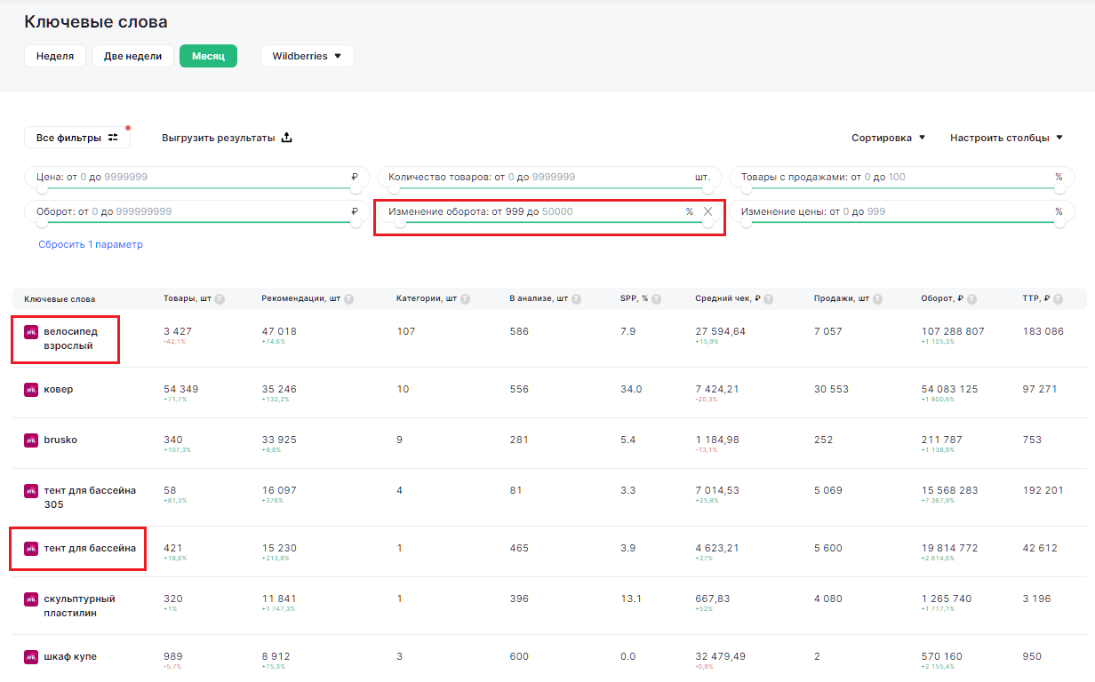Viewport: 1095px width, 682px height.
Task: Click the Цена range slider right handle
Action: 356,188
